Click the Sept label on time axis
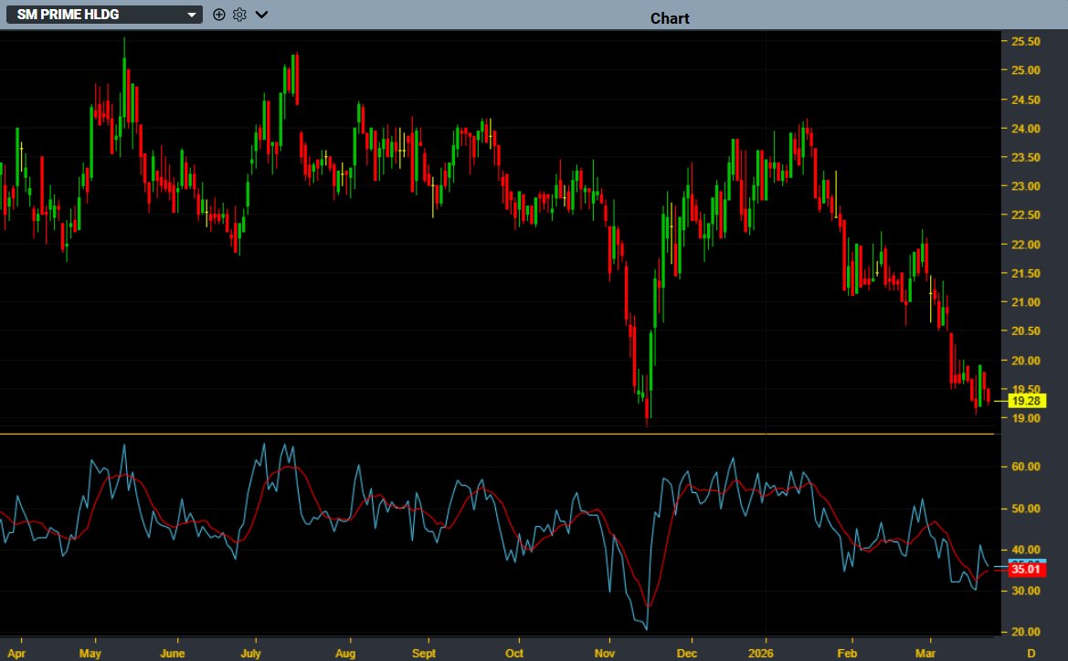The width and height of the screenshot is (1068, 661). (x=424, y=654)
